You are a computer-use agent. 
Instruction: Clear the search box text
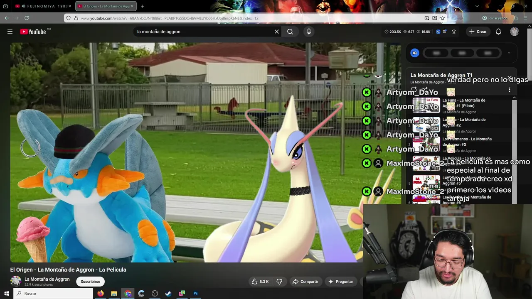[277, 32]
